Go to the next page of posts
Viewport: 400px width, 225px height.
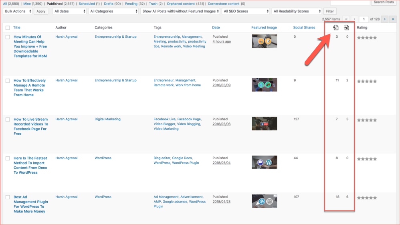(x=385, y=19)
